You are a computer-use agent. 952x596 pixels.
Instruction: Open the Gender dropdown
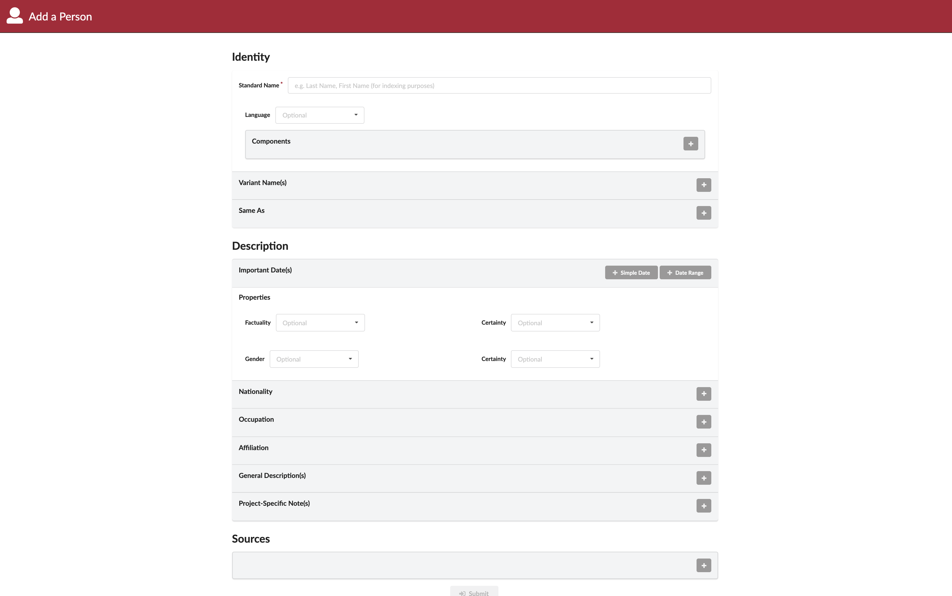pyautogui.click(x=314, y=359)
